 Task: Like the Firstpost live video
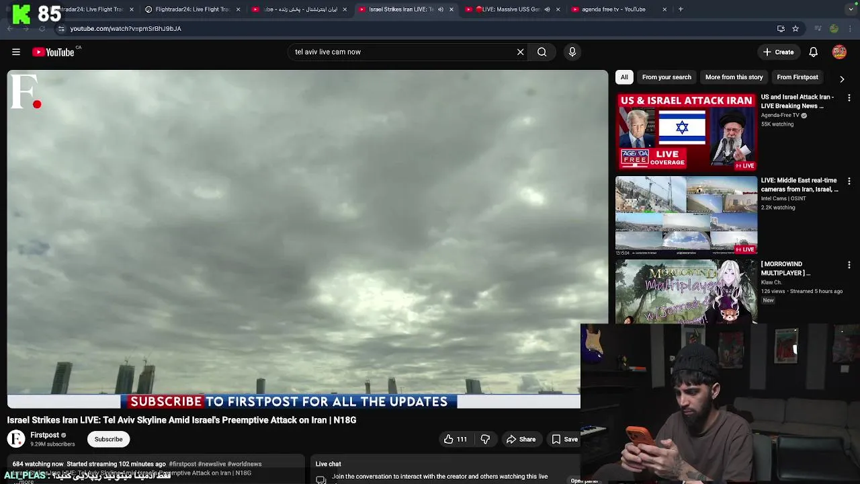point(456,439)
